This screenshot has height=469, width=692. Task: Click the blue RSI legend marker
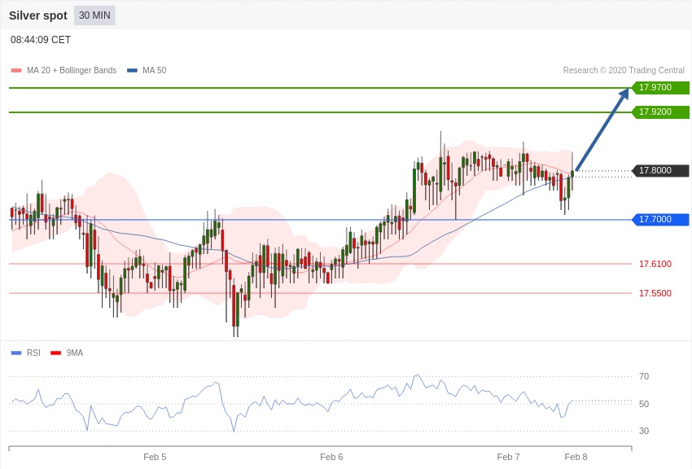coord(16,353)
